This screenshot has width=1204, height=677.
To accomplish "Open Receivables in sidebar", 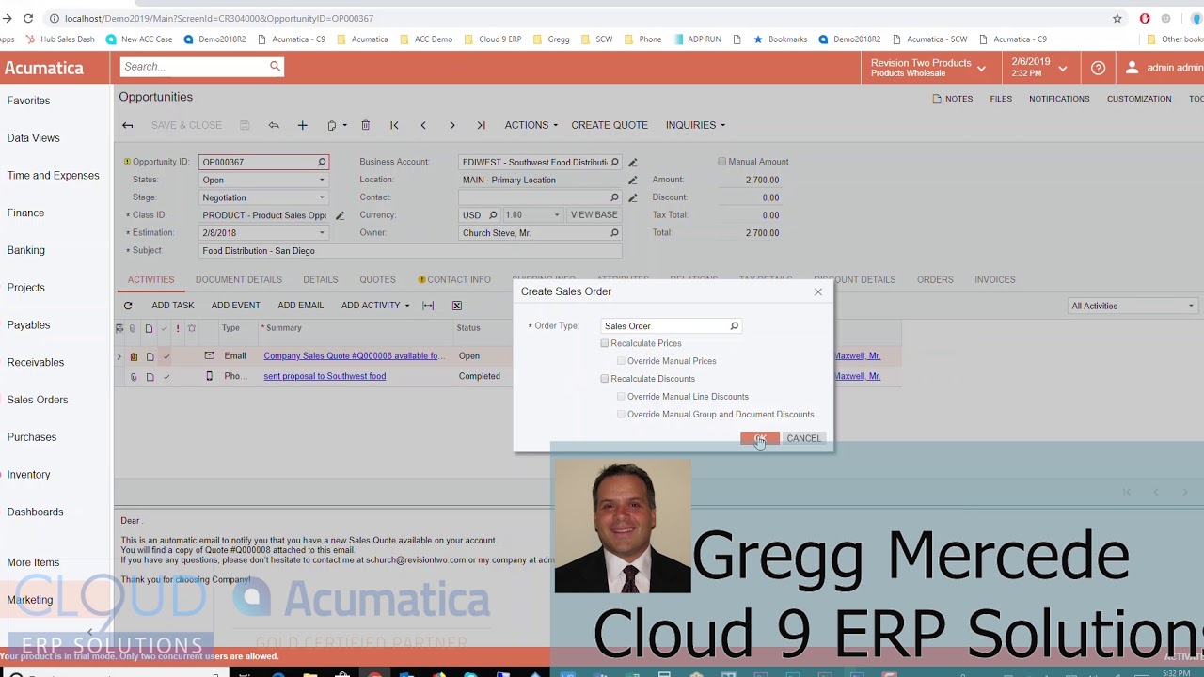I will (x=36, y=362).
